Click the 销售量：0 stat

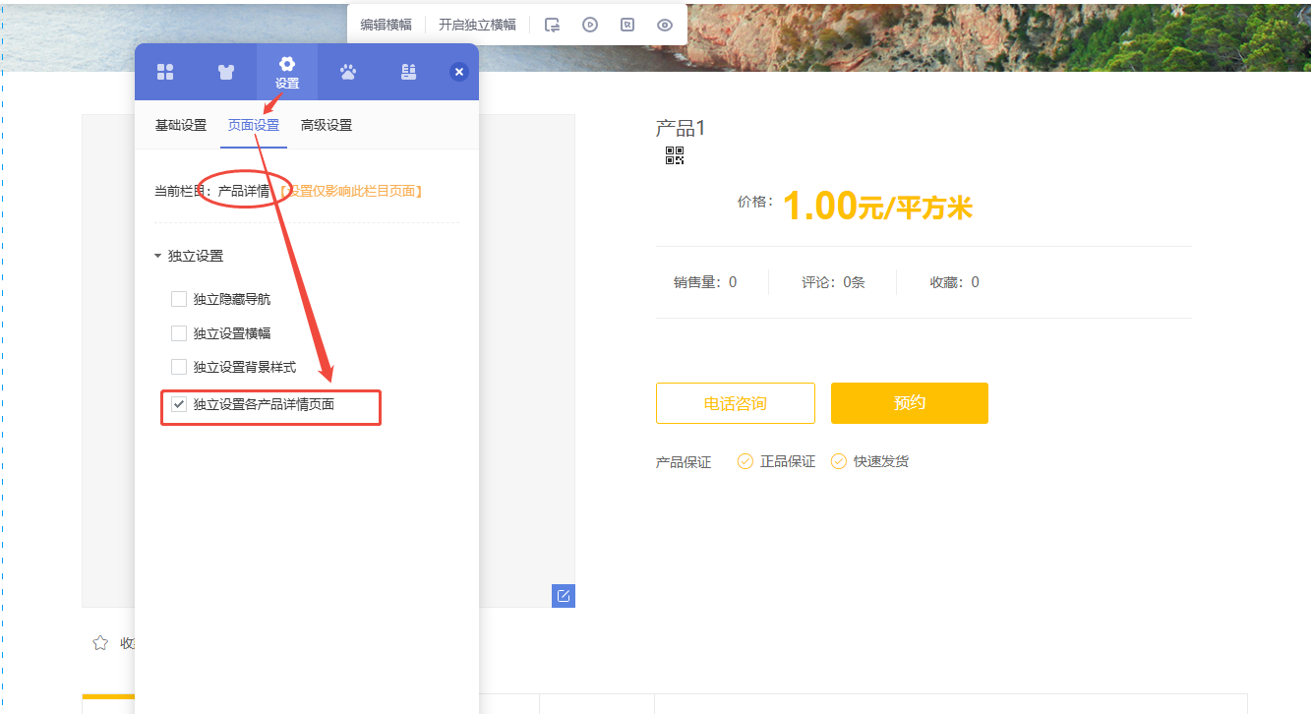(x=705, y=282)
